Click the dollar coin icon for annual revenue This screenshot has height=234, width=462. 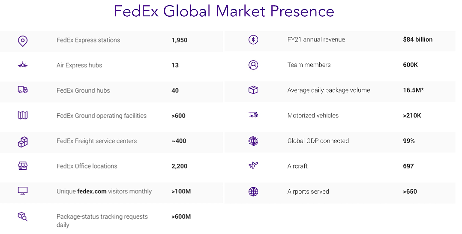click(x=253, y=39)
